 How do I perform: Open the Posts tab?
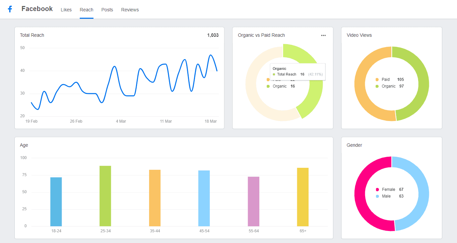(x=107, y=10)
